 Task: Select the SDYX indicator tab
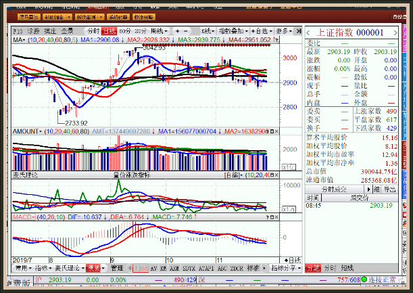(189, 268)
